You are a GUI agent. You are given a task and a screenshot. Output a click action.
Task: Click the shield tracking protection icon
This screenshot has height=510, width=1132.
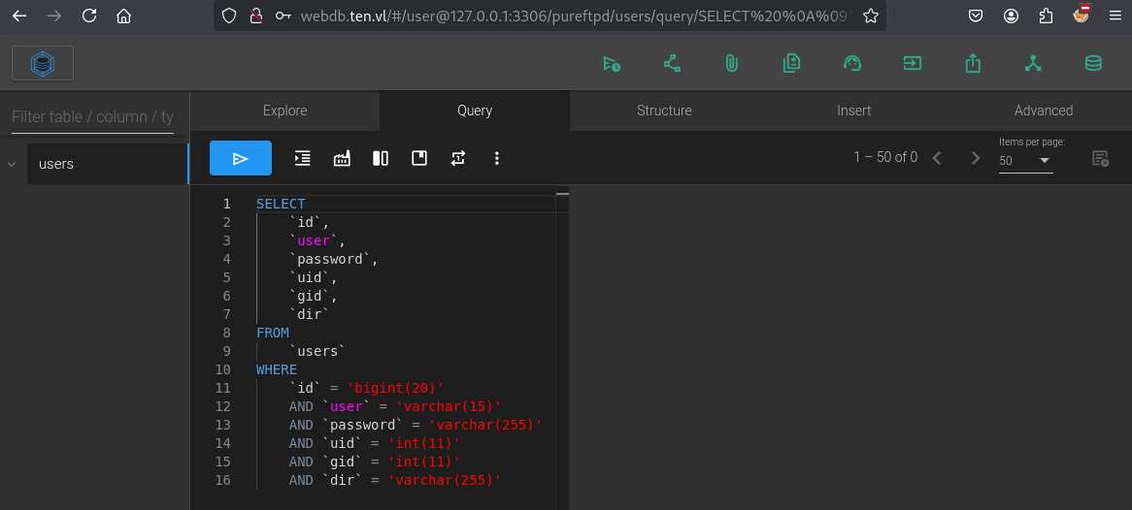pyautogui.click(x=229, y=16)
